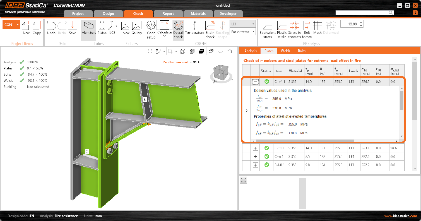The width and height of the screenshot is (421, 221).
Task: Open the For extreme dropdown
Action: [242, 32]
